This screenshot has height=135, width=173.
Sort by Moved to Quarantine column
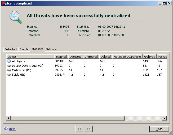pos(127,57)
